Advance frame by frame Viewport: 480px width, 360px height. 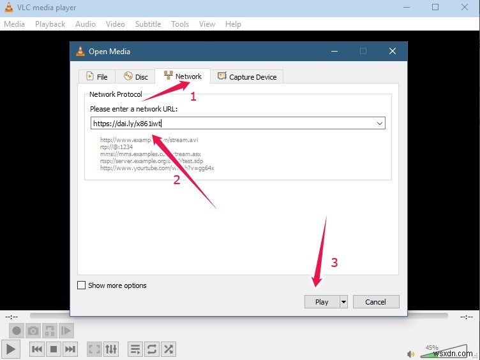(x=66, y=331)
